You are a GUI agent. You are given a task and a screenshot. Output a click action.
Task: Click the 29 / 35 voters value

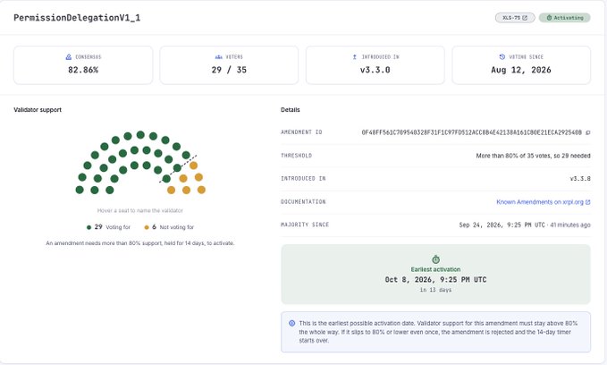(229, 70)
